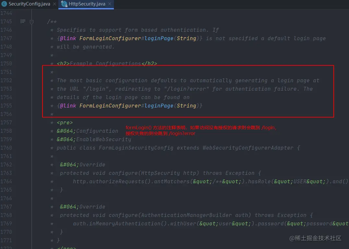Close the HttpSecurity.java tab
Screen dimensions: 349x249
click(x=110, y=4)
